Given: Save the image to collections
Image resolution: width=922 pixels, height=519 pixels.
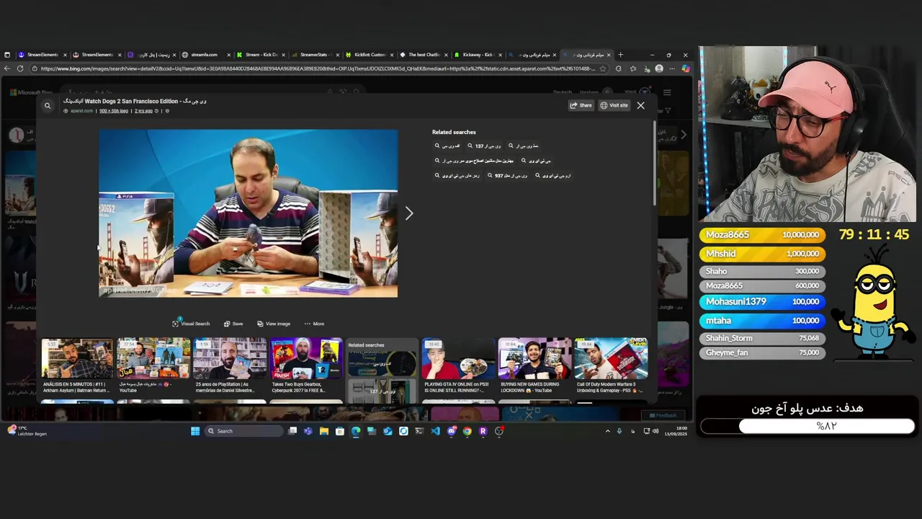Looking at the screenshot, I should (233, 324).
